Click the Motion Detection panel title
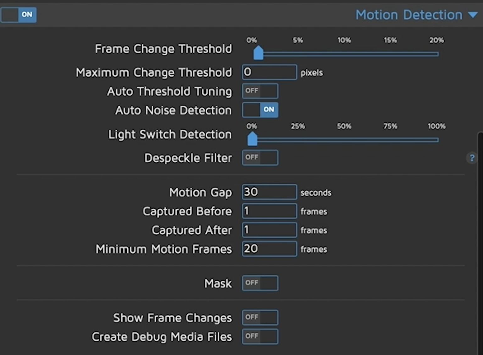 408,14
